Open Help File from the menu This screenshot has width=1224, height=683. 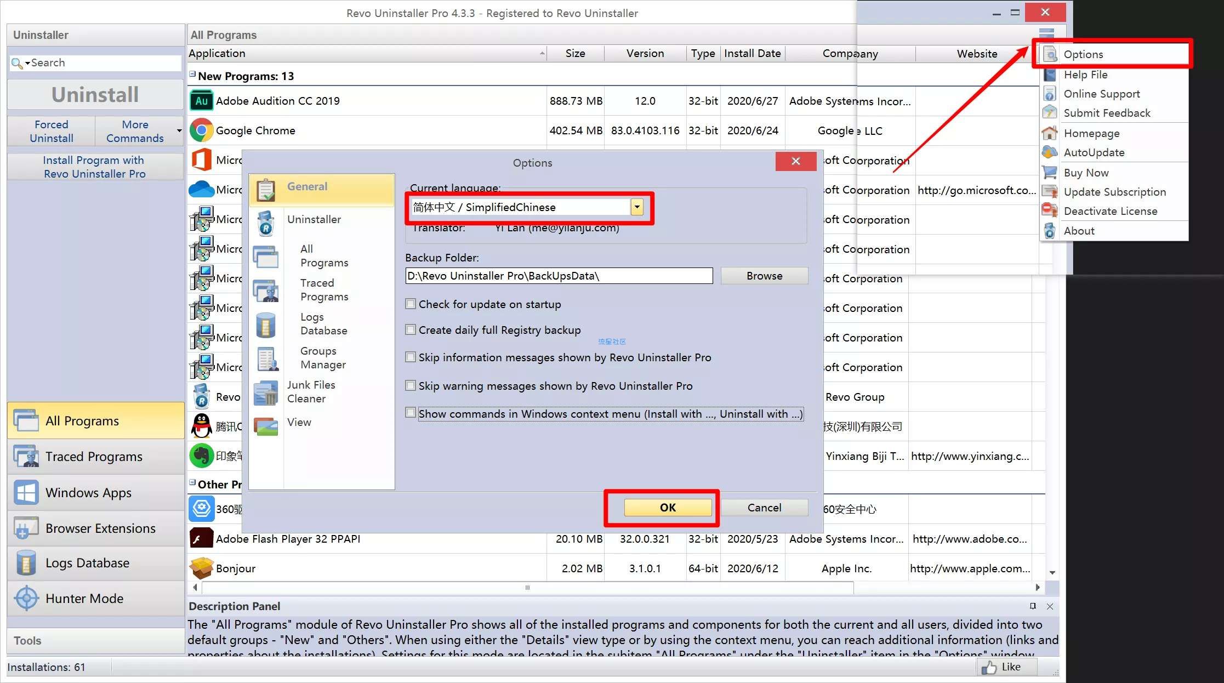tap(1115, 75)
